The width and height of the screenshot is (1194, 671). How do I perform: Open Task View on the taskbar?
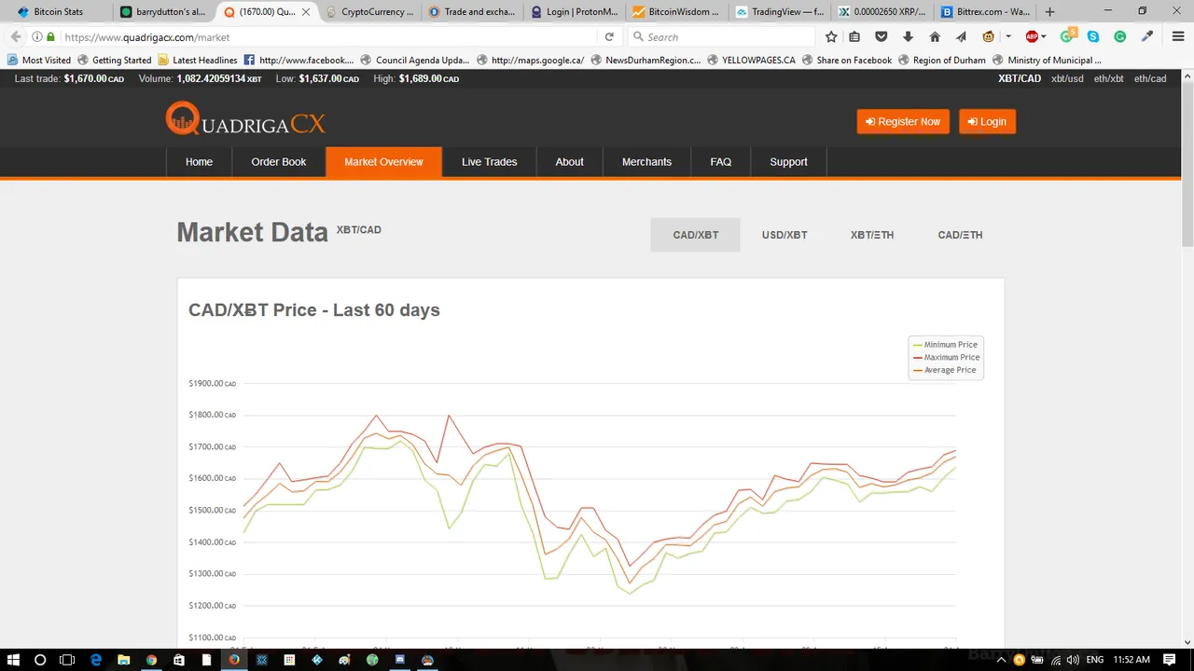(67, 660)
